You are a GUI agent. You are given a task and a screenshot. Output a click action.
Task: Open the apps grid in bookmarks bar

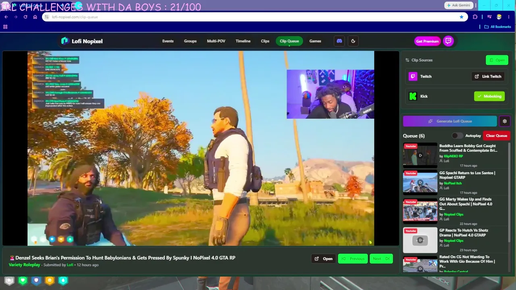(5, 27)
